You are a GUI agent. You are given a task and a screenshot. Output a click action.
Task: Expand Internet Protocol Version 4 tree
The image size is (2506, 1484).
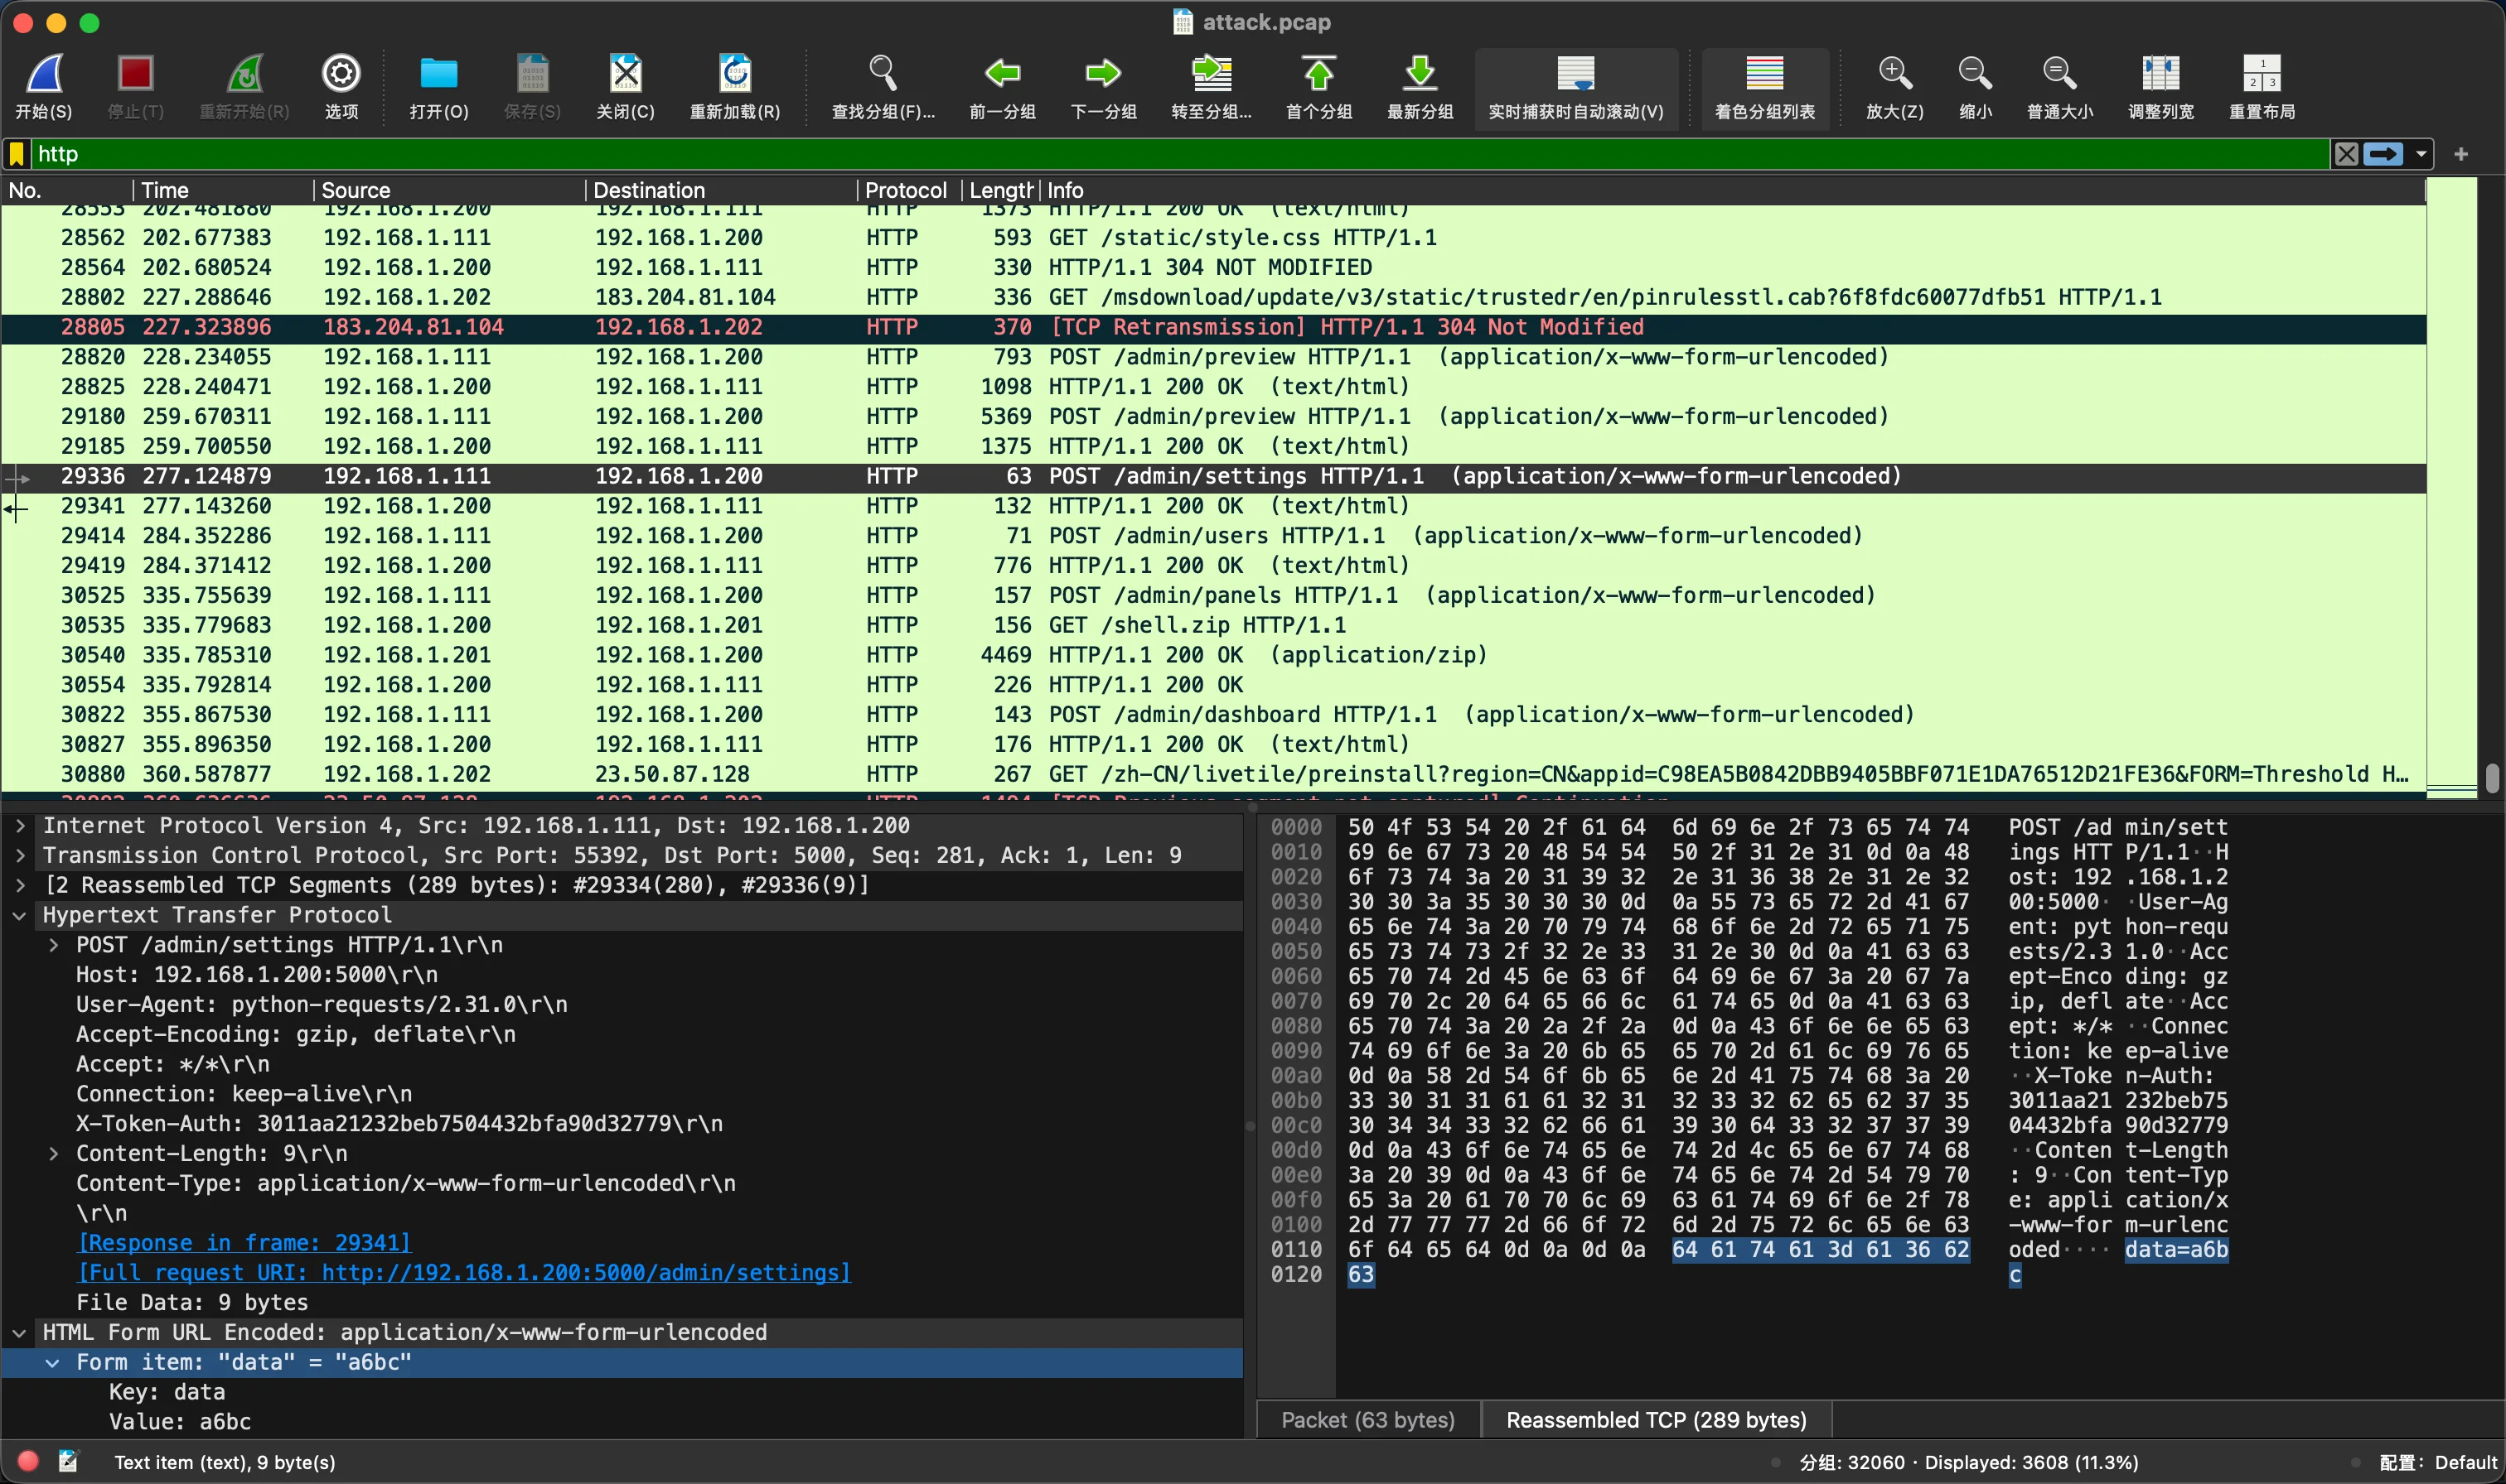point(20,826)
